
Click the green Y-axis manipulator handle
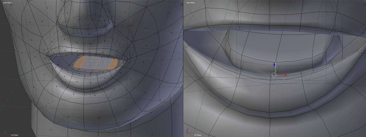click(275, 71)
